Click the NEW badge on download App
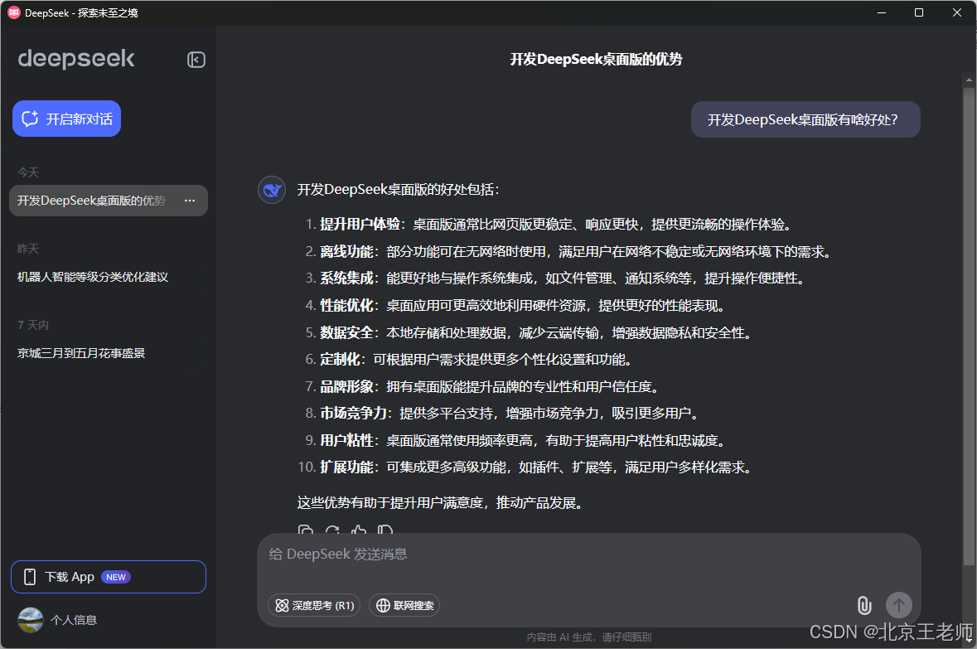977x649 pixels. click(x=116, y=578)
